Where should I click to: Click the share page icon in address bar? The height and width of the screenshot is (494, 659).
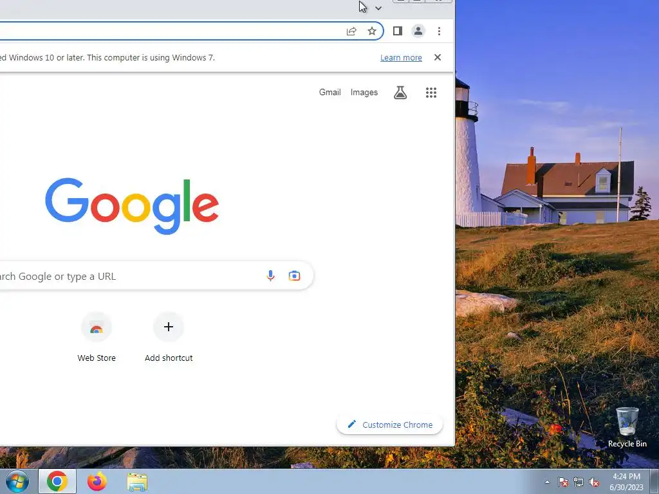click(351, 31)
